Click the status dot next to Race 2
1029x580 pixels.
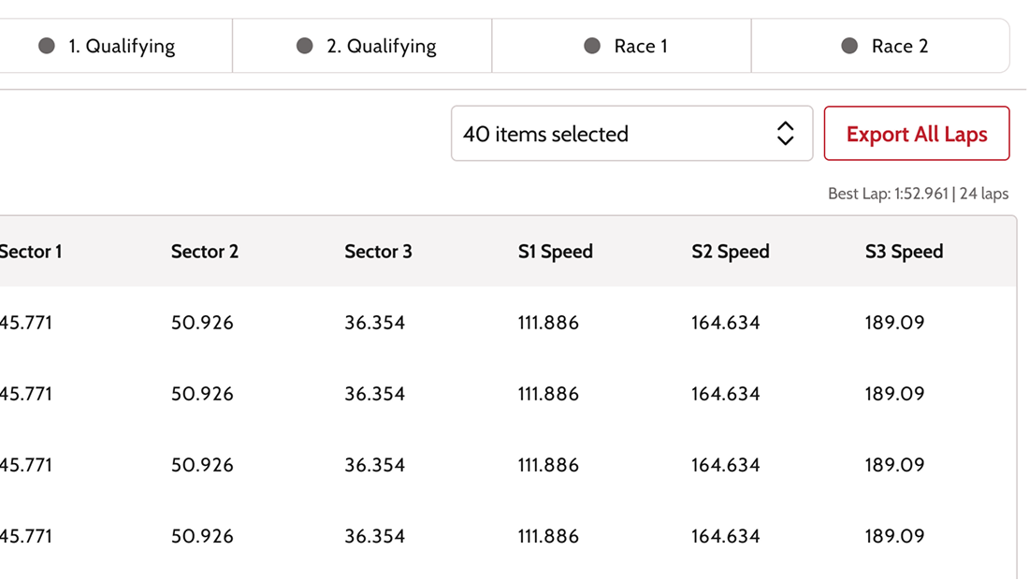coord(849,46)
